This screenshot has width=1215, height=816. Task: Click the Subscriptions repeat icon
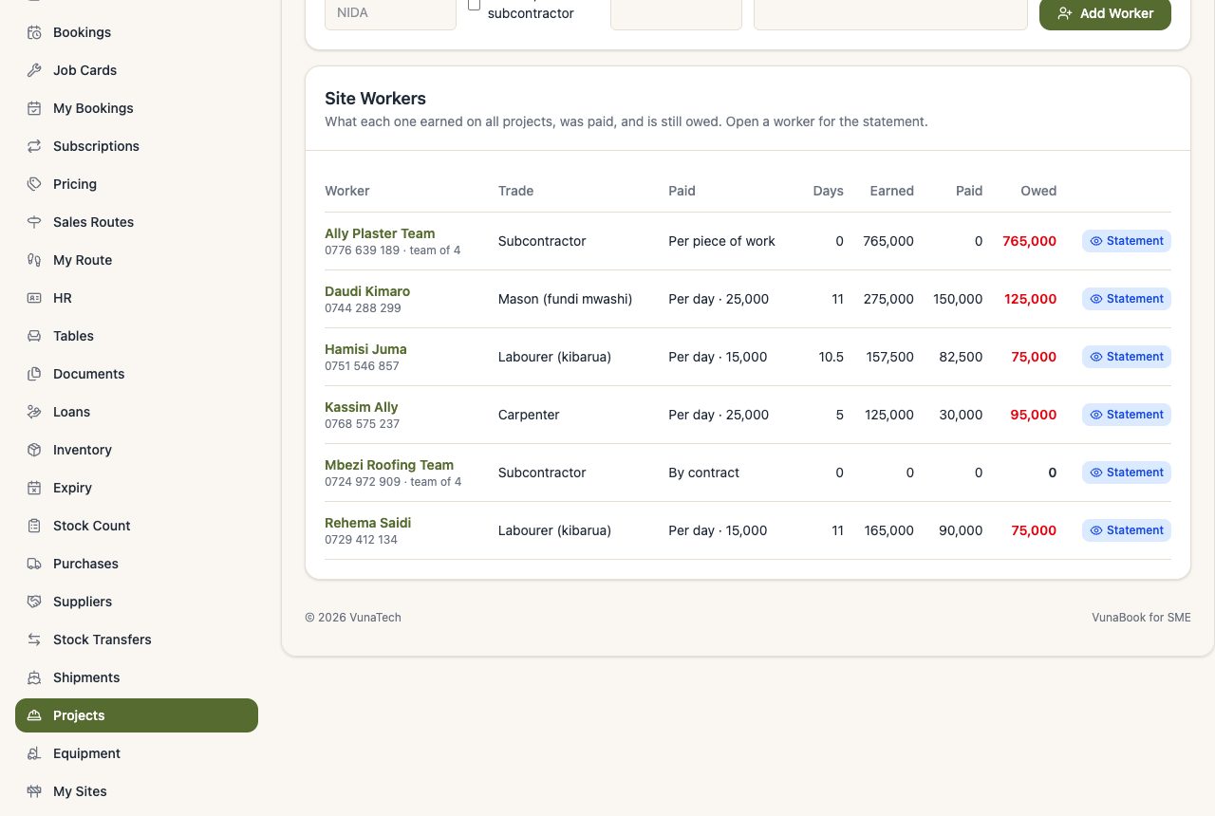(x=34, y=146)
